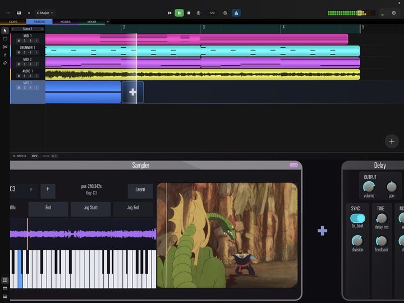The image size is (404, 303).
Task: Adjust the delay ms knob
Action: pyautogui.click(x=382, y=218)
